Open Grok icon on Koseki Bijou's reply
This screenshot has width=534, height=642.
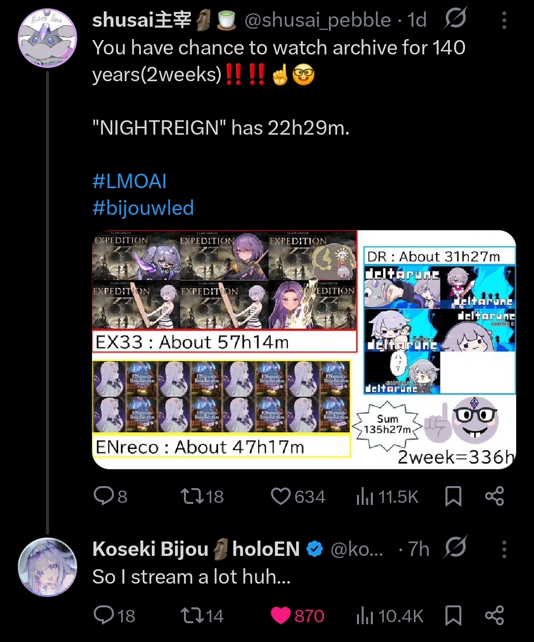455,547
